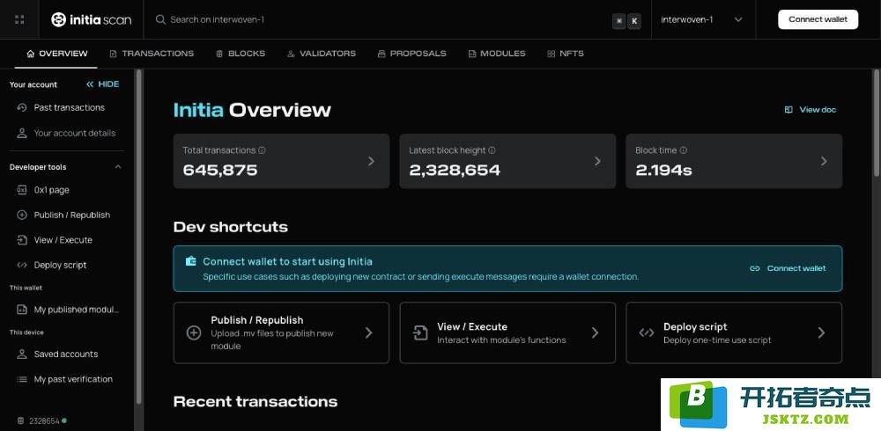Image resolution: width=881 pixels, height=431 pixels.
Task: Click the main page vertical scrollbar
Action: [876, 122]
